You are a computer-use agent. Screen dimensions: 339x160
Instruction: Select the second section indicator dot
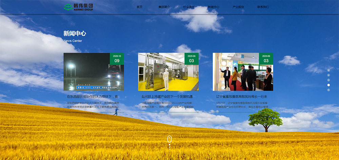328,75
